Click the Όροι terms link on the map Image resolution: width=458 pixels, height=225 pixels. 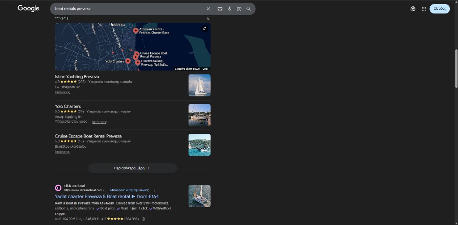[x=205, y=69]
